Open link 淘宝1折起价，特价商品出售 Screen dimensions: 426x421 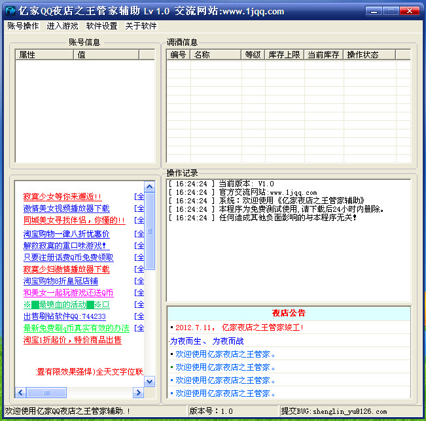[x=72, y=340]
